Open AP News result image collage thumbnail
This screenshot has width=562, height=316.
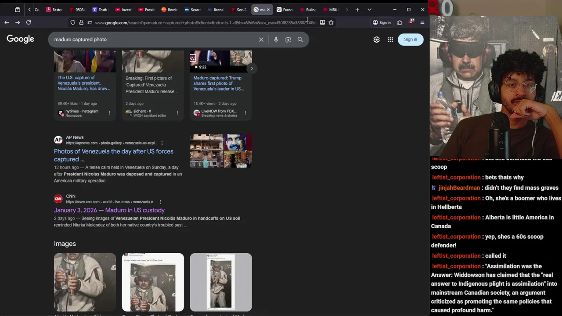pos(221,151)
